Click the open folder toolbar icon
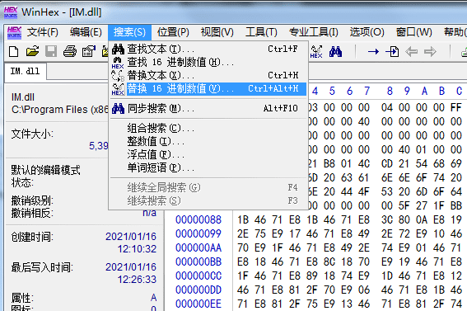 tap(32, 52)
